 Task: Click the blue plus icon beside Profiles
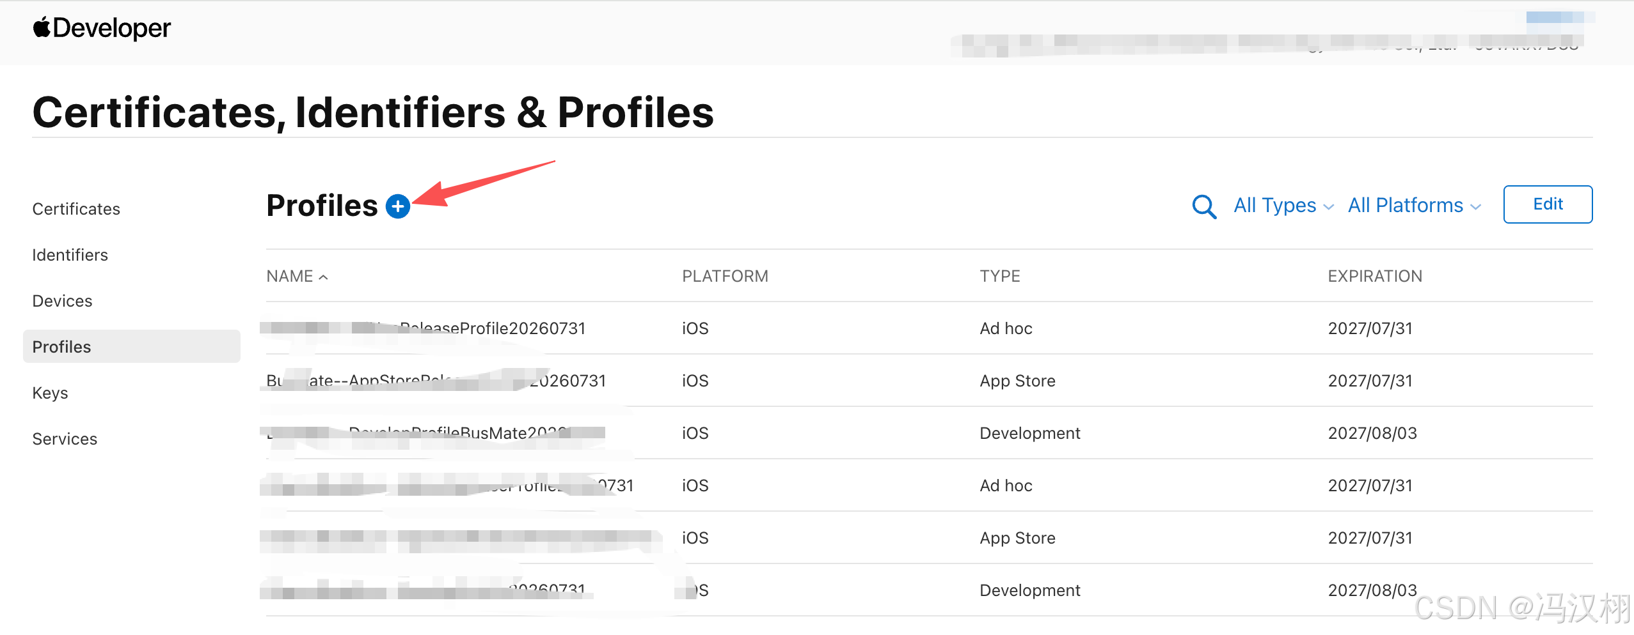(x=398, y=206)
